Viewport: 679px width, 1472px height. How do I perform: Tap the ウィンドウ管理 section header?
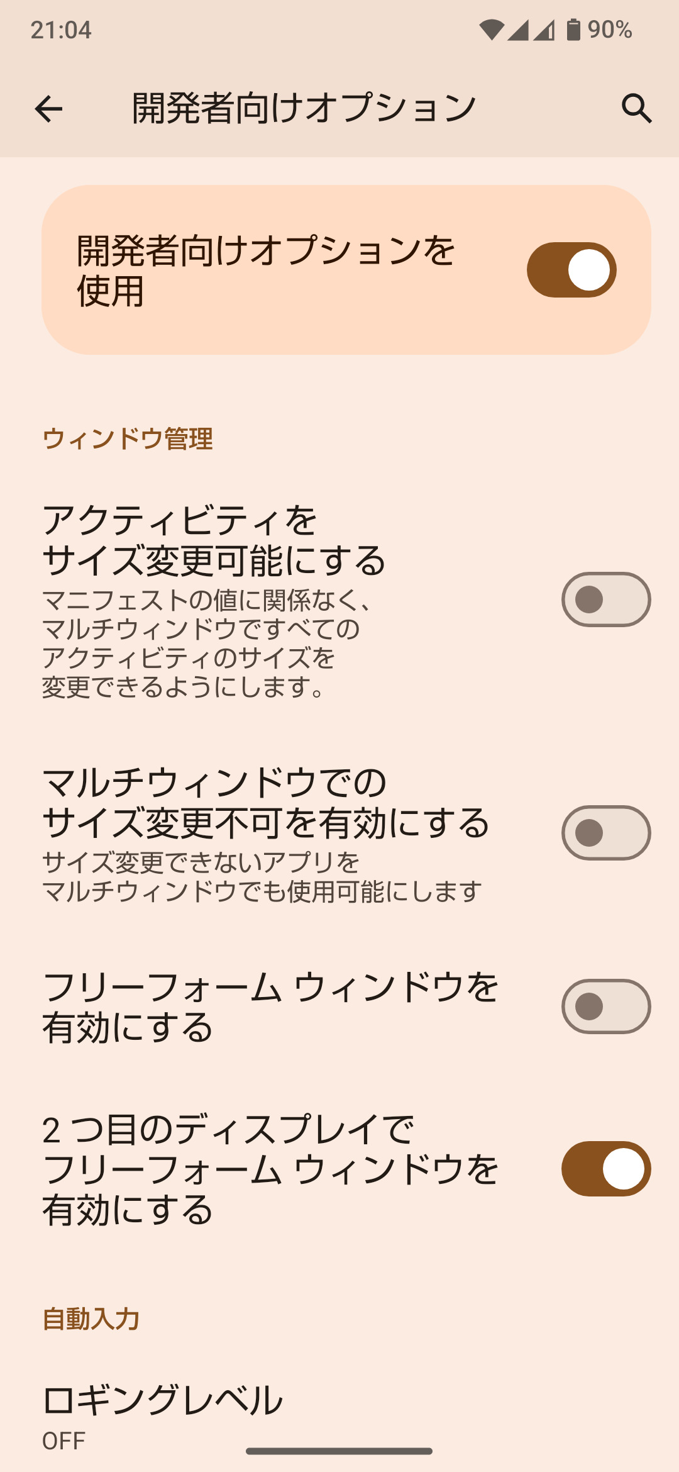pos(128,438)
